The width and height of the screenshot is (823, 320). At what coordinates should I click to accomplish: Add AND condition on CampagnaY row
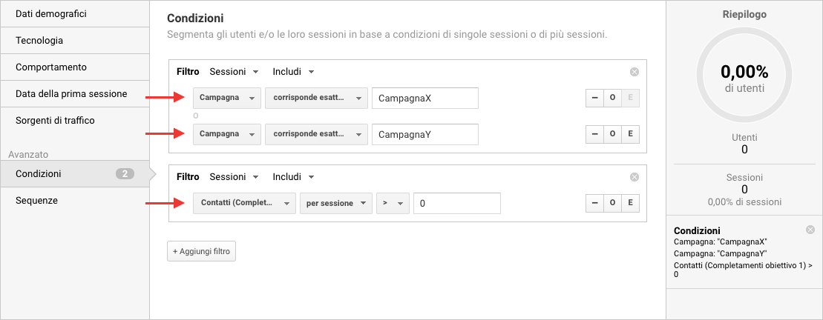click(x=630, y=134)
